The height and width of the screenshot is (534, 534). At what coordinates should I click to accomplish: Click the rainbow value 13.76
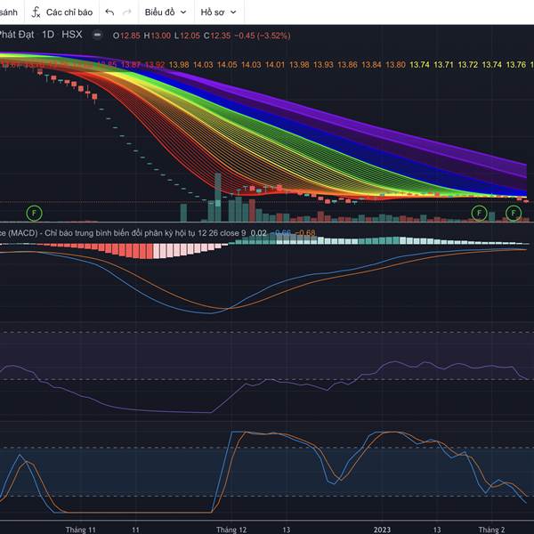tap(516, 65)
